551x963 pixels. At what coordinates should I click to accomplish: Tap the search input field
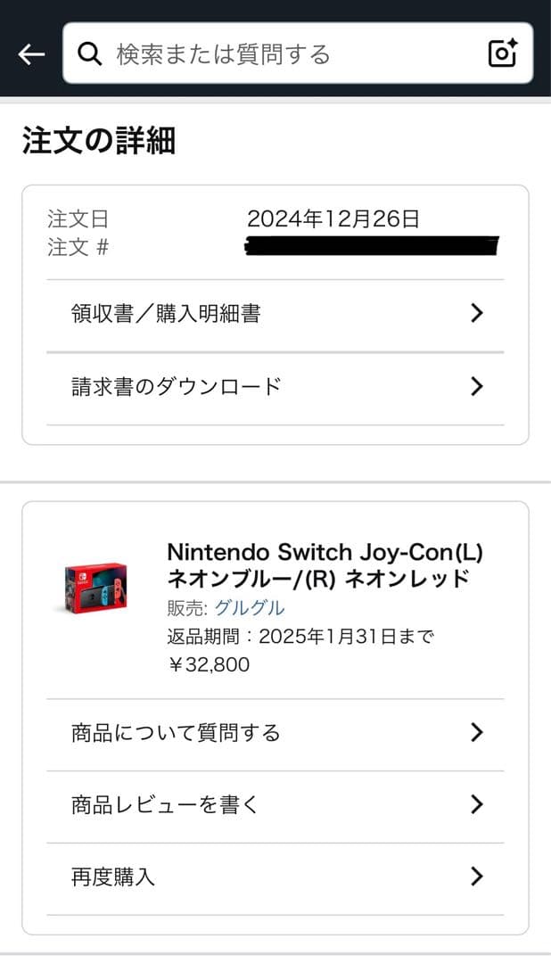[267, 53]
